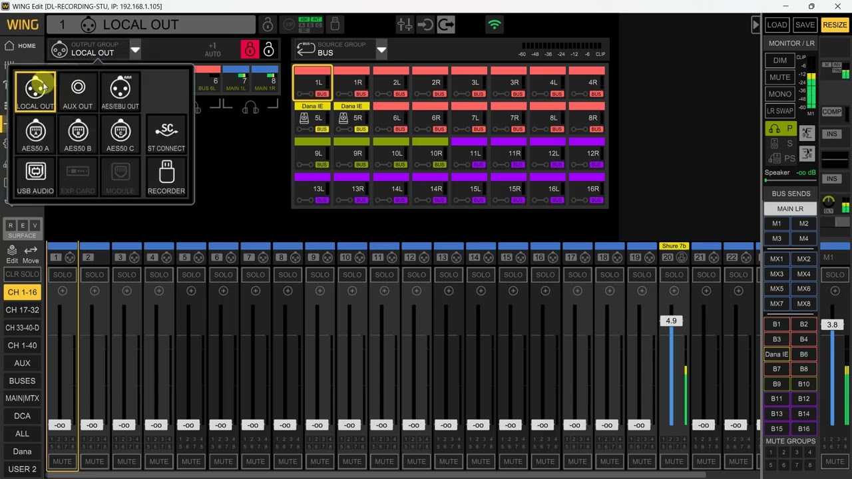This screenshot has height=479, width=852.
Task: Open the mixer faders view icon
Action: tap(404, 25)
